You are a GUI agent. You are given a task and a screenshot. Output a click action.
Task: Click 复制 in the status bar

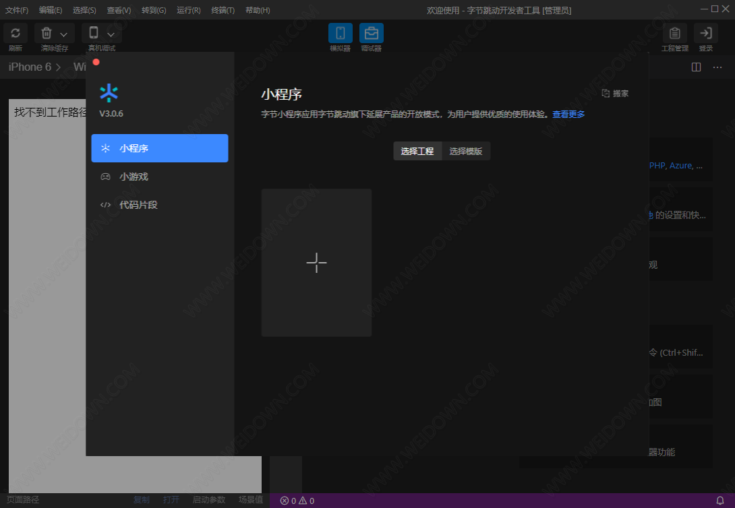142,499
